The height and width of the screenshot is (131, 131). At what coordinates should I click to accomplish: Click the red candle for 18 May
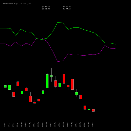[x=64, y=79]
